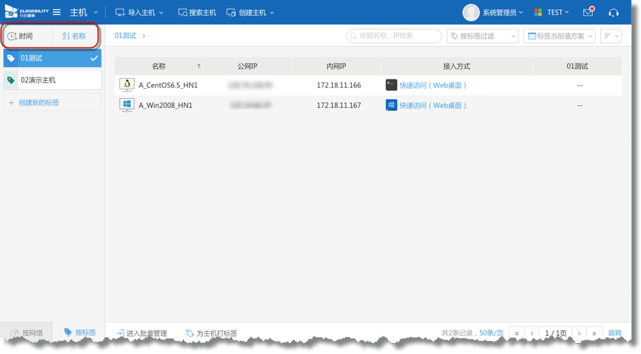This screenshot has height=354, width=641.
Task: Switch to the 按标签 tab
Action: click(x=79, y=333)
